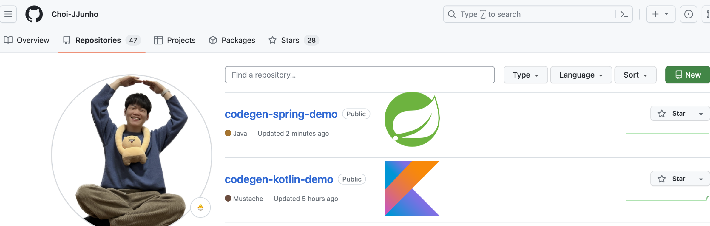Focus the Find a repository field
The height and width of the screenshot is (226, 710).
(359, 75)
